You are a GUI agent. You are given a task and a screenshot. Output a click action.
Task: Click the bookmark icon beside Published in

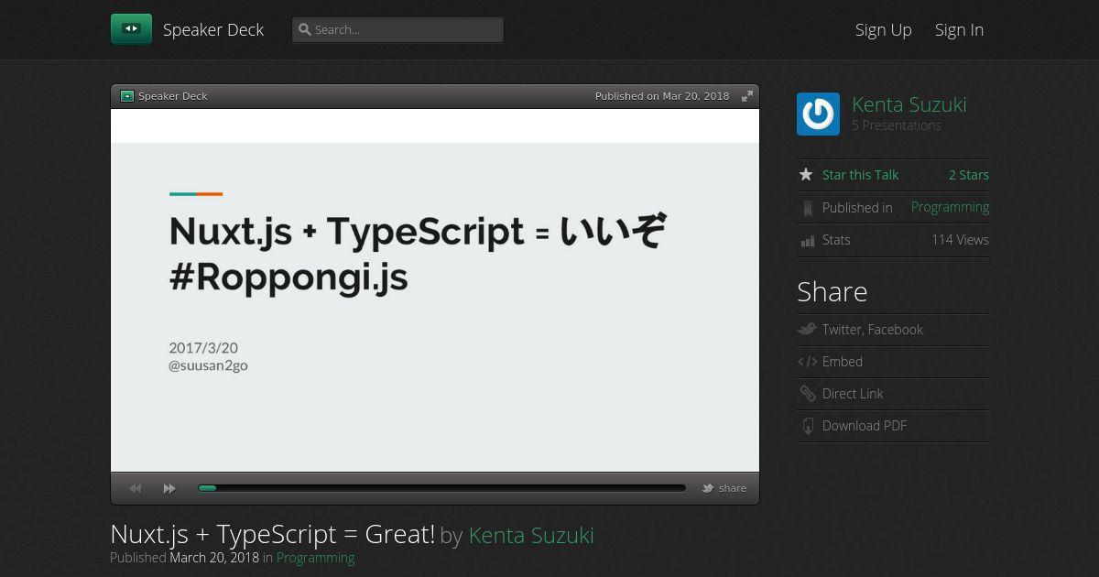point(807,208)
